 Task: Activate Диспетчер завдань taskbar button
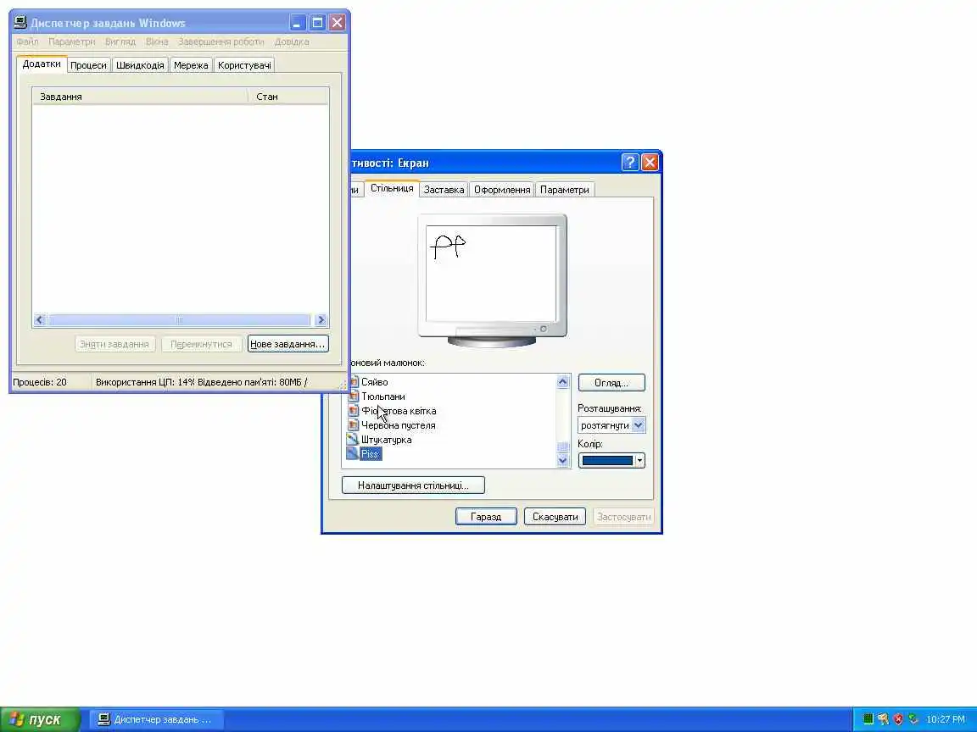point(156,719)
